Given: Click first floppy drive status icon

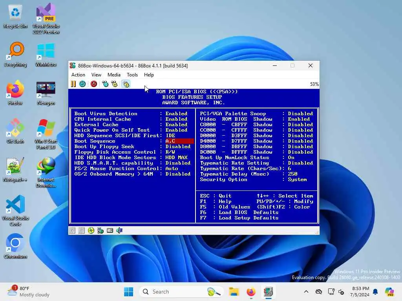Looking at the screenshot, I should click(72, 230).
